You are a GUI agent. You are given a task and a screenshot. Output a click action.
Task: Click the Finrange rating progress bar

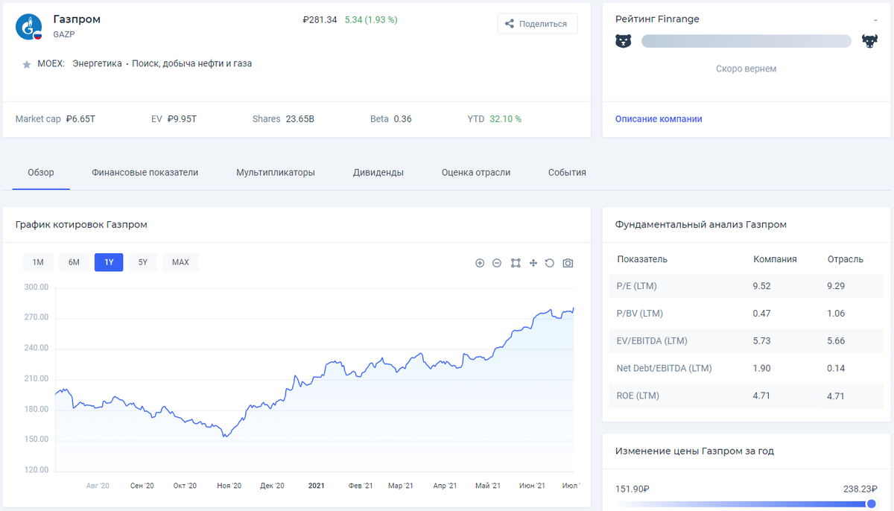click(746, 41)
